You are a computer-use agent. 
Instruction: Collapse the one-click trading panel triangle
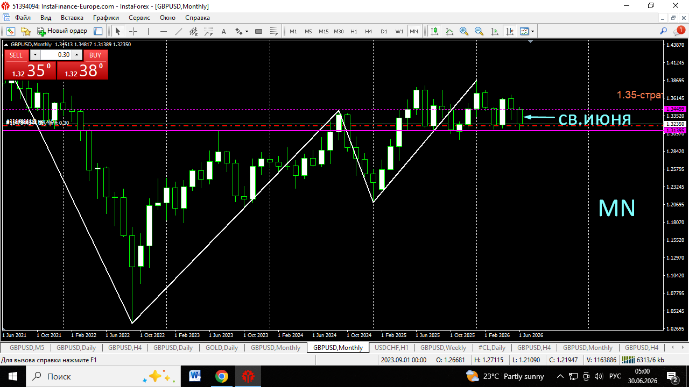point(6,45)
